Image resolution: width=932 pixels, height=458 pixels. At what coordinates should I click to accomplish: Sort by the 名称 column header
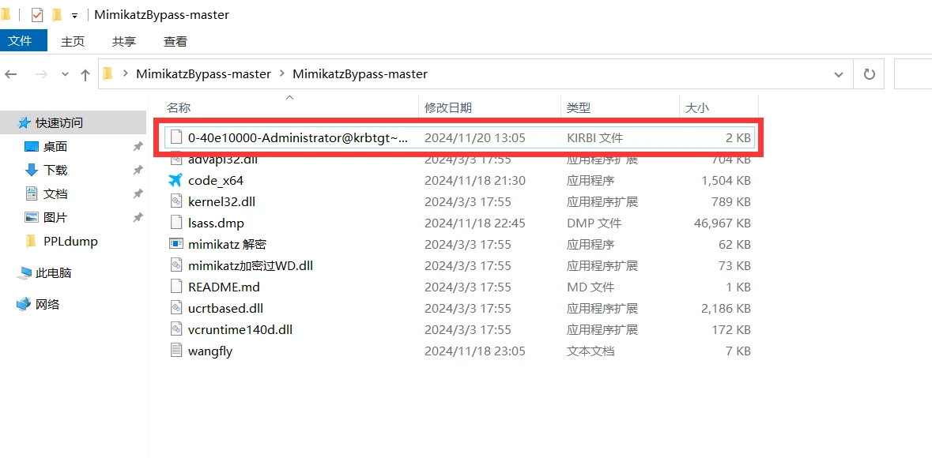tap(179, 107)
